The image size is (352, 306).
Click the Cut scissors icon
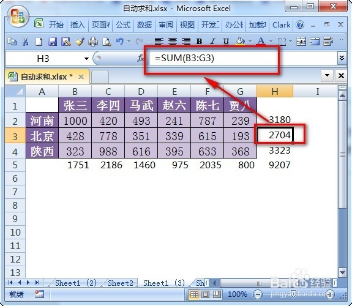[25, 42]
